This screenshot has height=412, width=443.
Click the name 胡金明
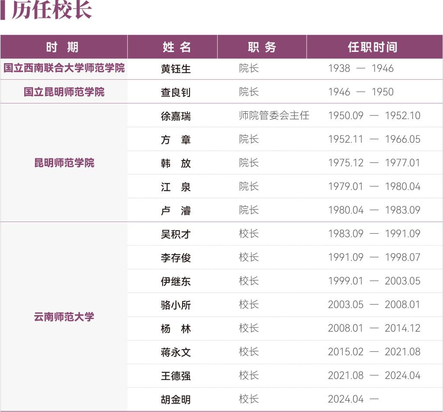[x=176, y=399]
